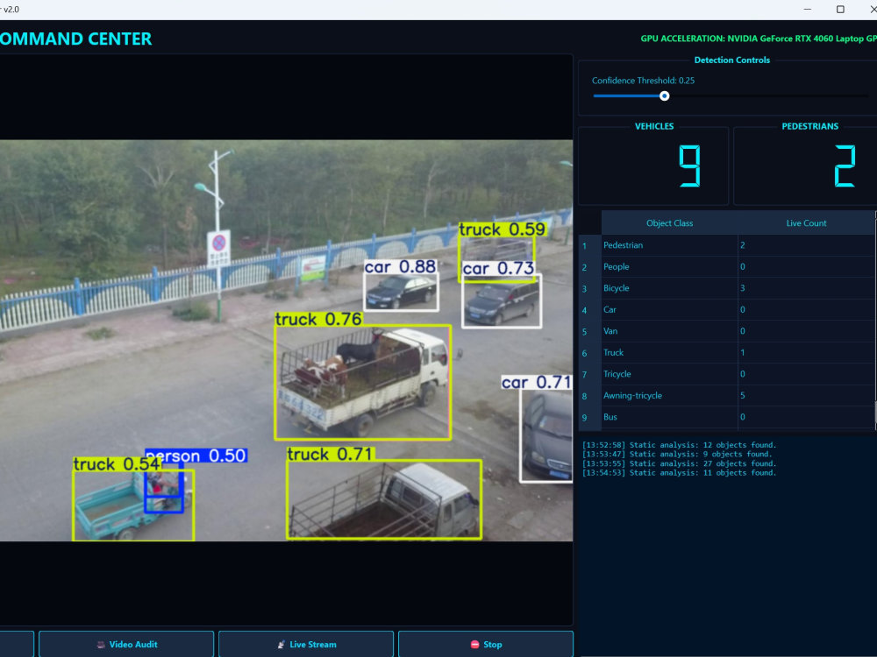Select the Pedestrian row in the table

(x=727, y=245)
